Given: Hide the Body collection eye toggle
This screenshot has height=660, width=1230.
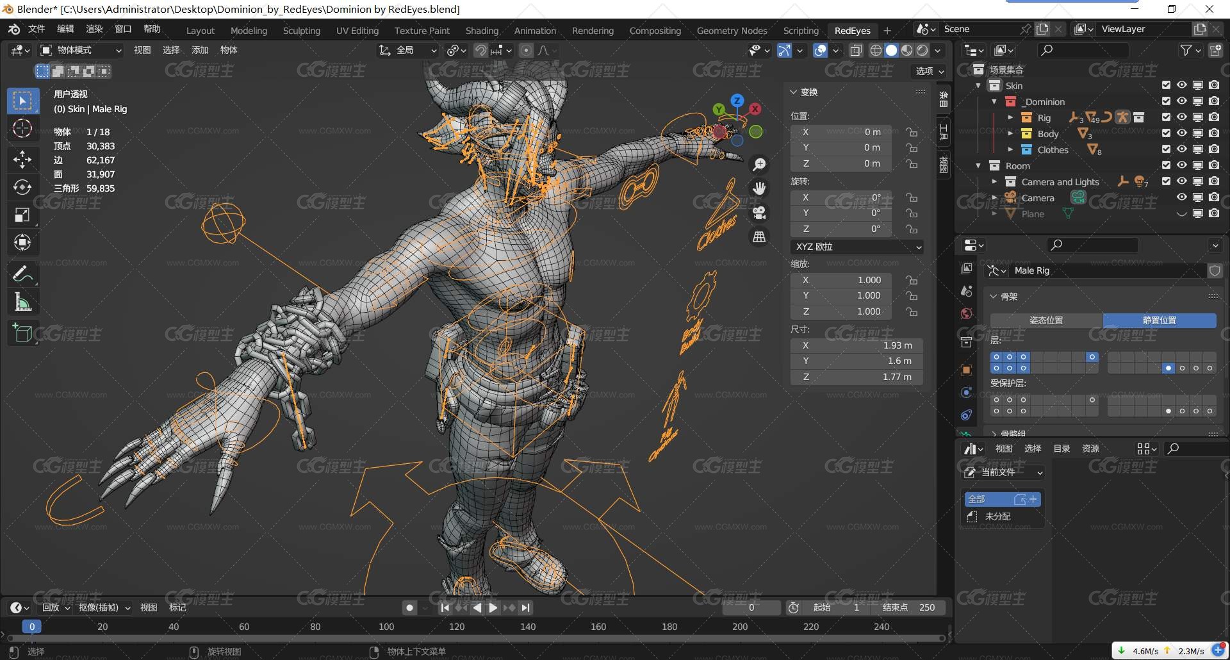Looking at the screenshot, I should click(1182, 133).
